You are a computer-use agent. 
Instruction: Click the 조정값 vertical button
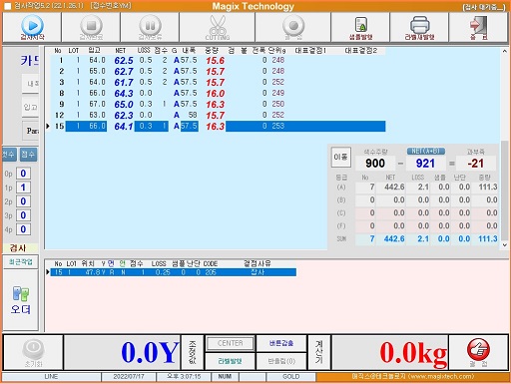click(193, 352)
